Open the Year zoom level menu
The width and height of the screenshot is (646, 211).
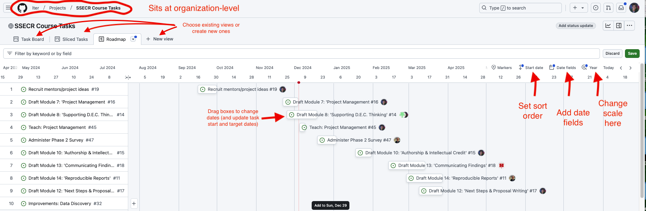pyautogui.click(x=590, y=68)
